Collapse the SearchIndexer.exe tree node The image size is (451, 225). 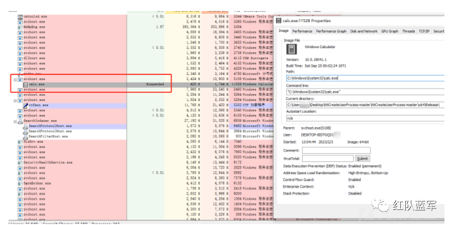[15, 121]
